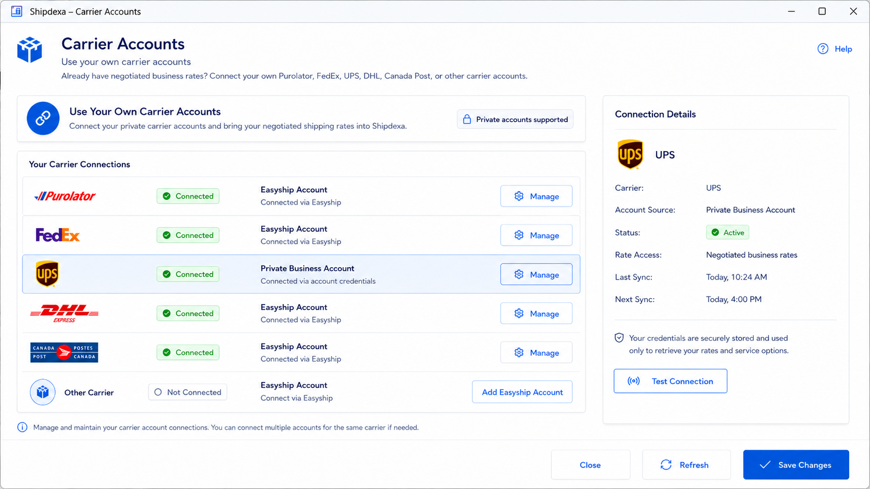The height and width of the screenshot is (489, 870).
Task: Select the Canada Post logo
Action: tap(64, 352)
